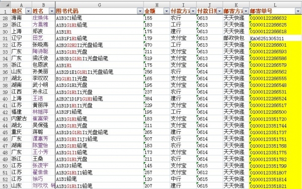The height and width of the screenshot is (189, 302).
Task: Open the 图书代码 column filter dropdown
Action: (140, 11)
